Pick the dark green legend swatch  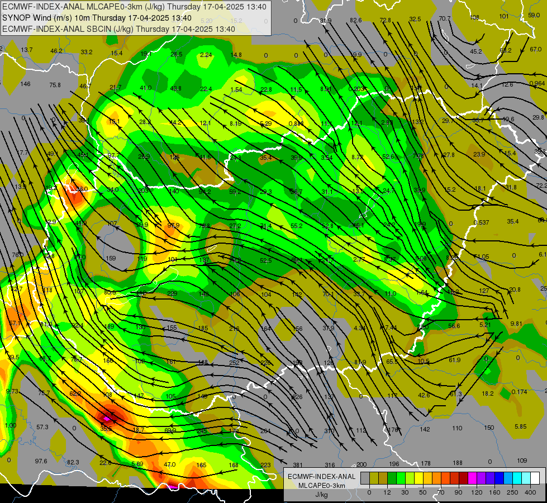coord(392,478)
